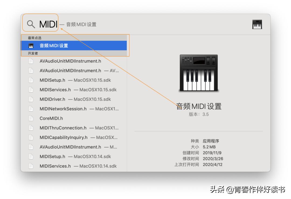Open MIDISetup.h from MacOSX10.15.sdk

tap(74, 80)
